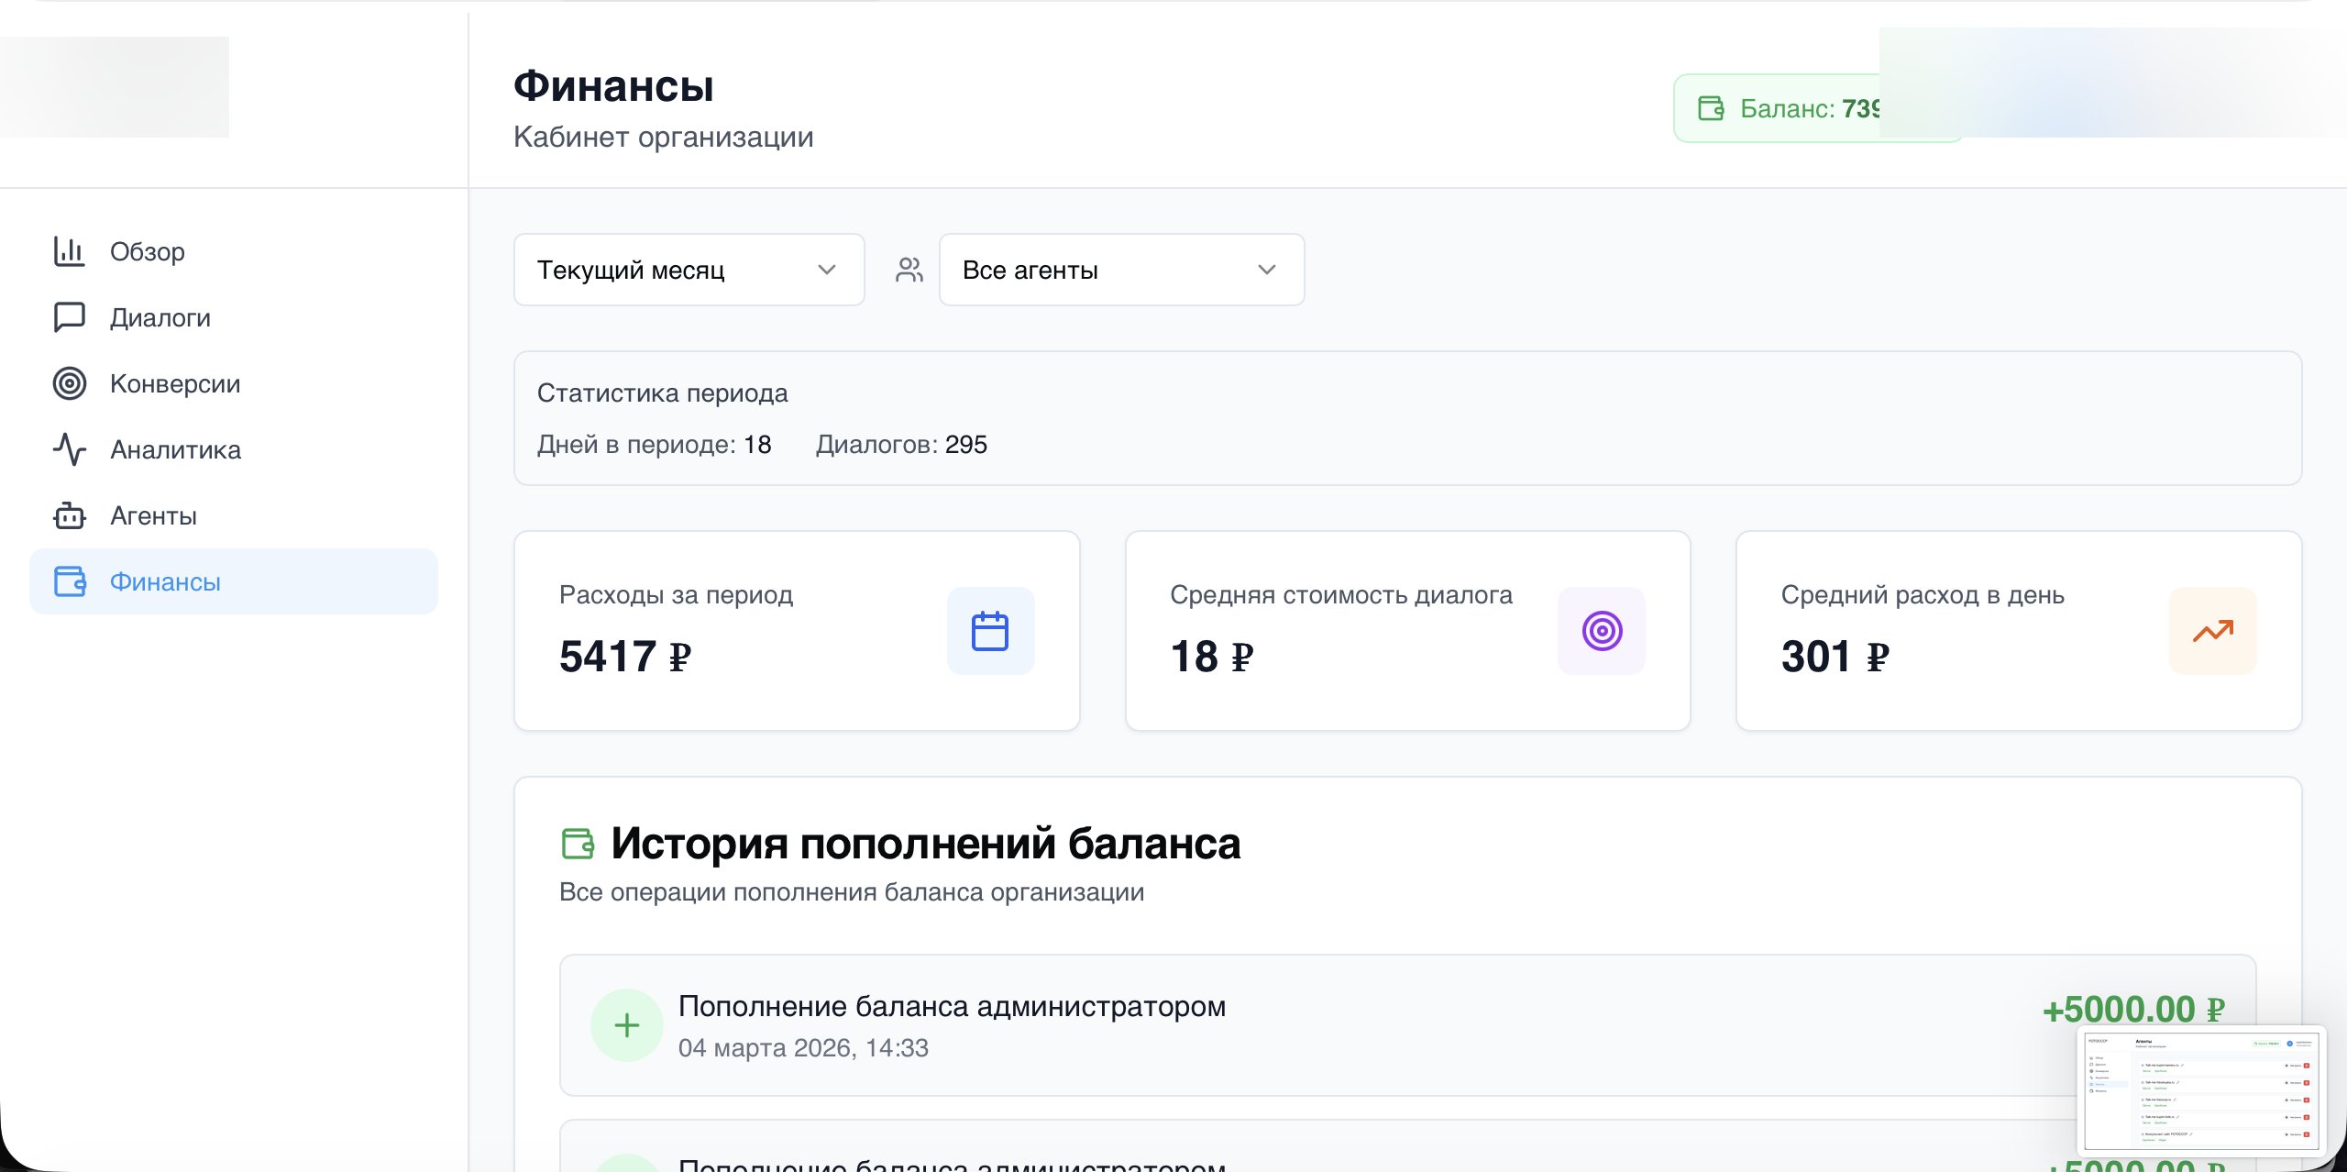
Task: Open chevron on the period filter
Action: tap(827, 269)
